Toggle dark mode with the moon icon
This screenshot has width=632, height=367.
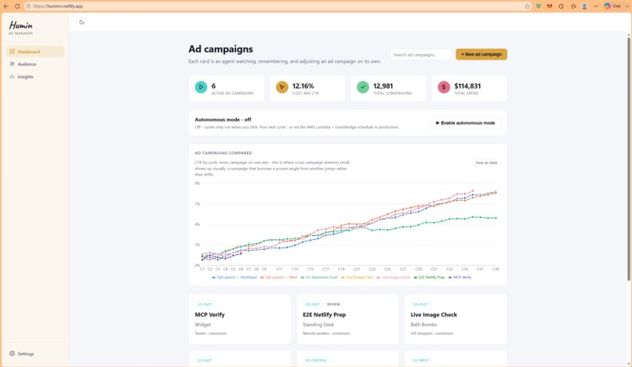[82, 22]
